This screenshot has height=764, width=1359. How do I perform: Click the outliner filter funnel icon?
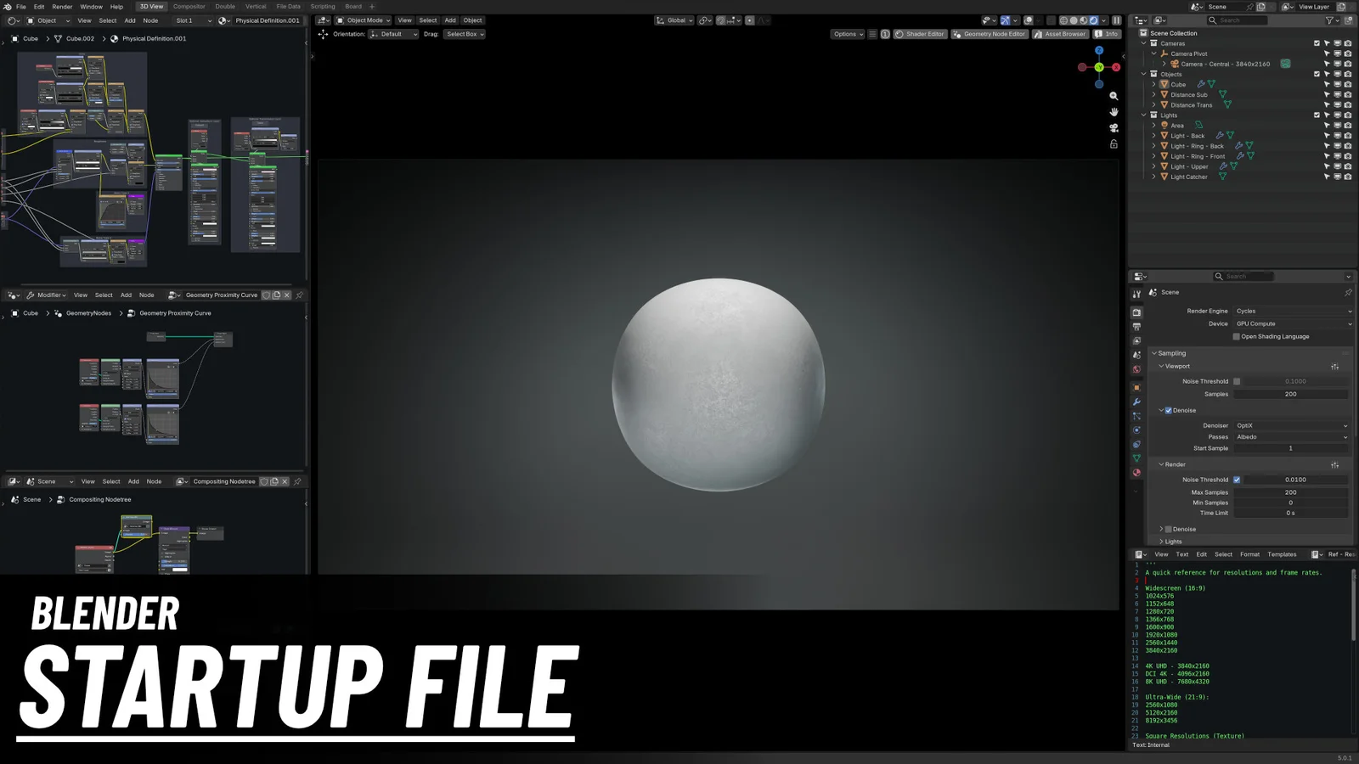[x=1330, y=20]
